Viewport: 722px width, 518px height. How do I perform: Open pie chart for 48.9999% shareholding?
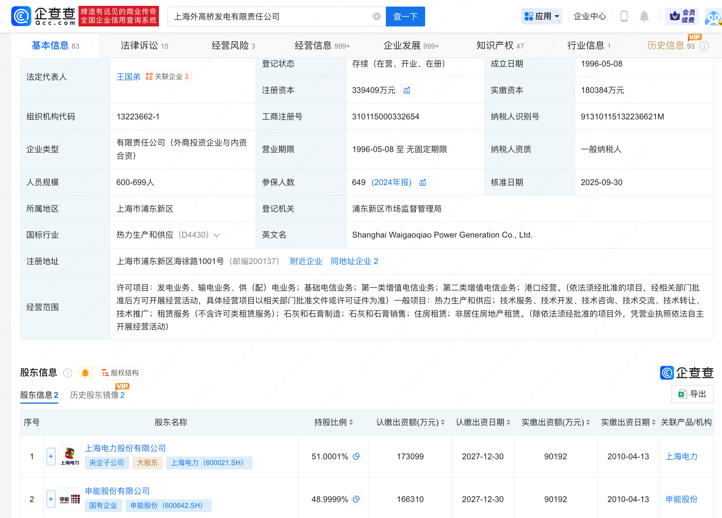click(x=356, y=499)
